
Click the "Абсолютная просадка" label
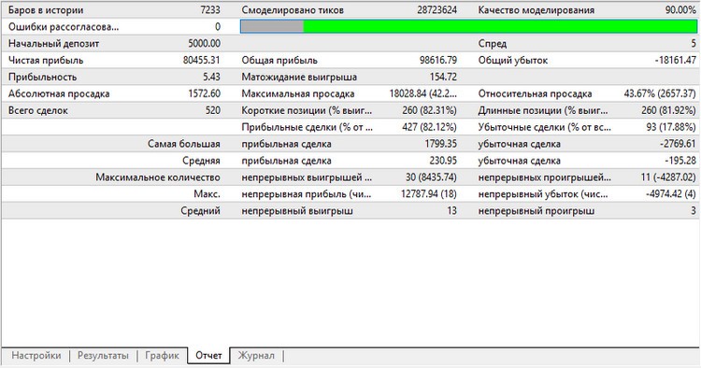[x=59, y=93]
